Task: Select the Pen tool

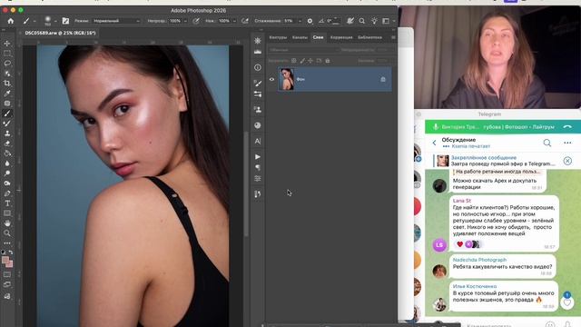Action: 7,193
